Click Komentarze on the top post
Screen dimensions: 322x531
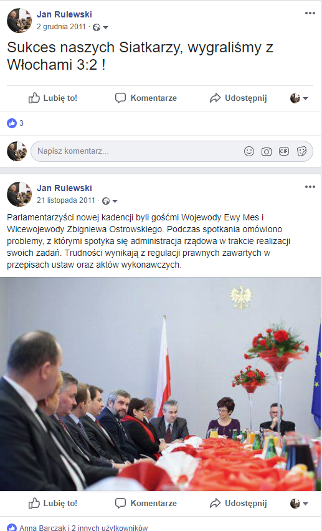146,98
